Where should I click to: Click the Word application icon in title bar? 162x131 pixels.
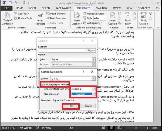pos(4,3)
